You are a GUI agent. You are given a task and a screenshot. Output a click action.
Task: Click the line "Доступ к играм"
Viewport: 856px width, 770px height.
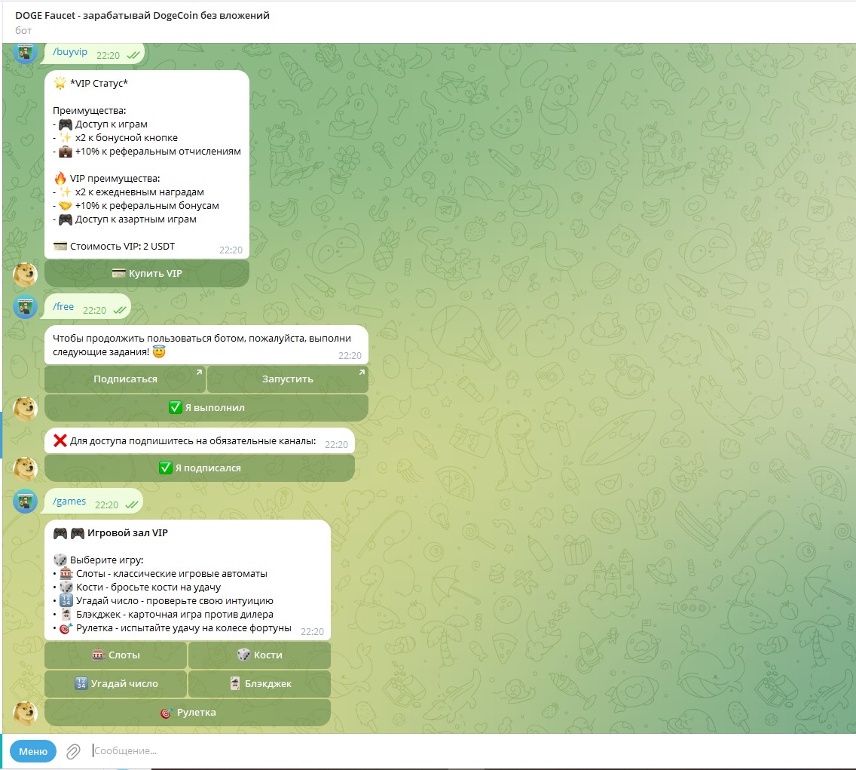pos(112,124)
